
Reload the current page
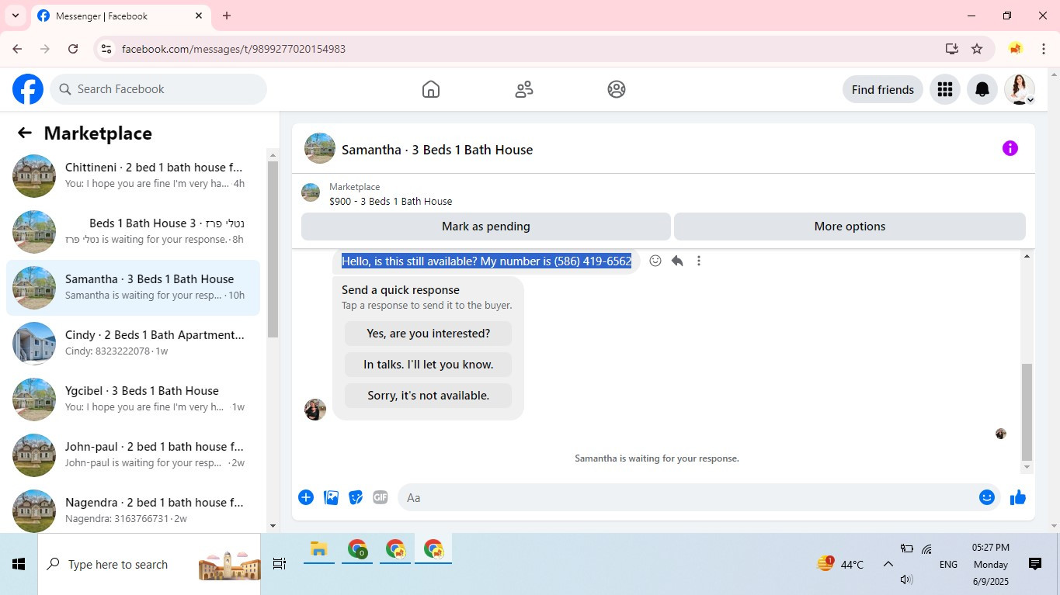[x=73, y=49]
